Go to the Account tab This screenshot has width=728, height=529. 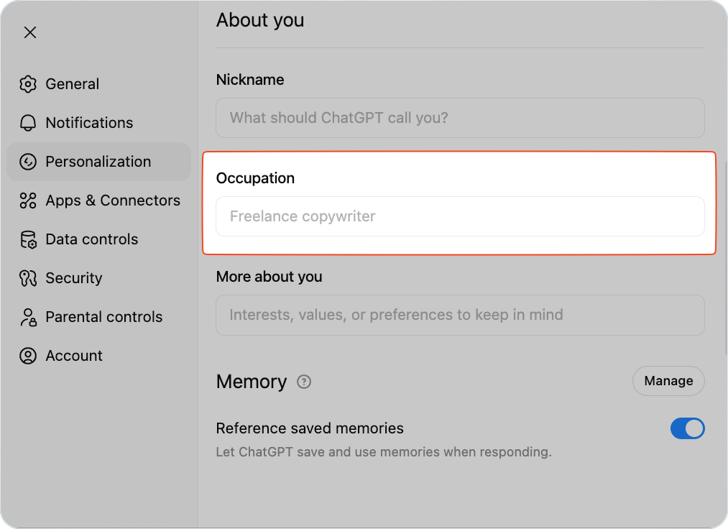point(73,356)
